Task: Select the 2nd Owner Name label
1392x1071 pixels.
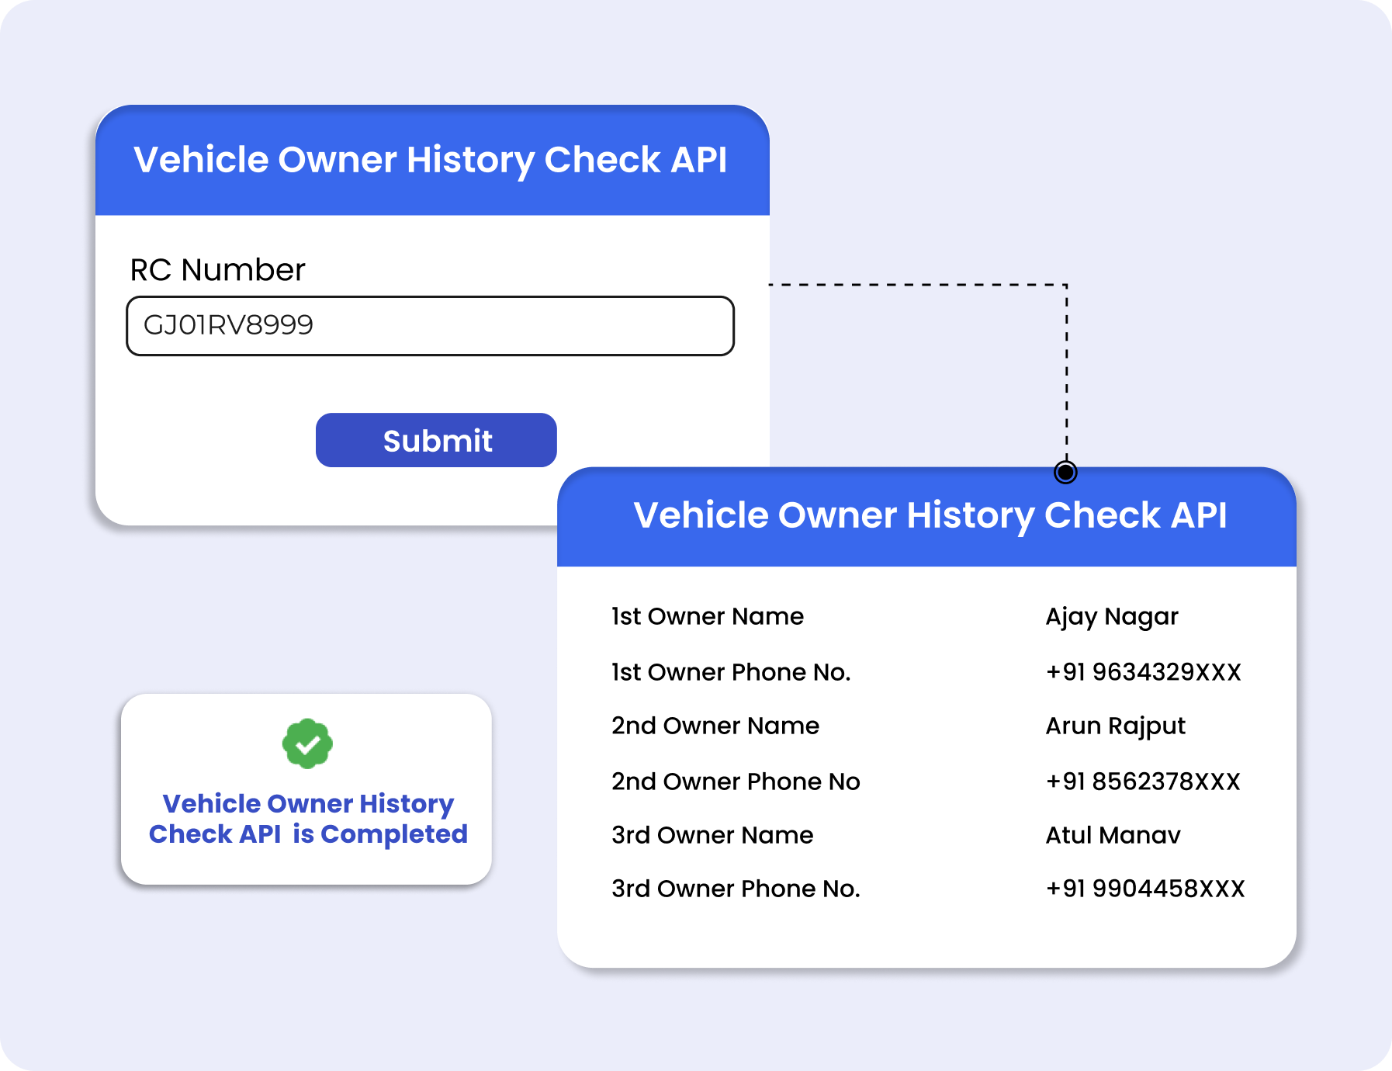Action: coord(715,726)
